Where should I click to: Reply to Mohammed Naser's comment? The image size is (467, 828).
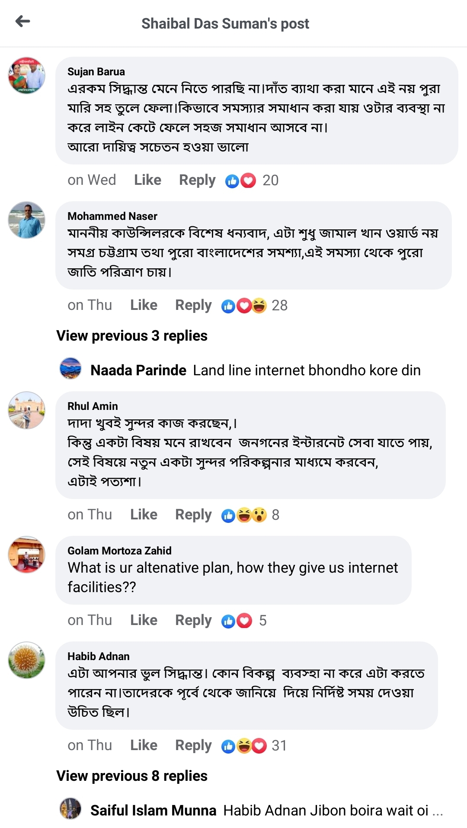tap(193, 305)
